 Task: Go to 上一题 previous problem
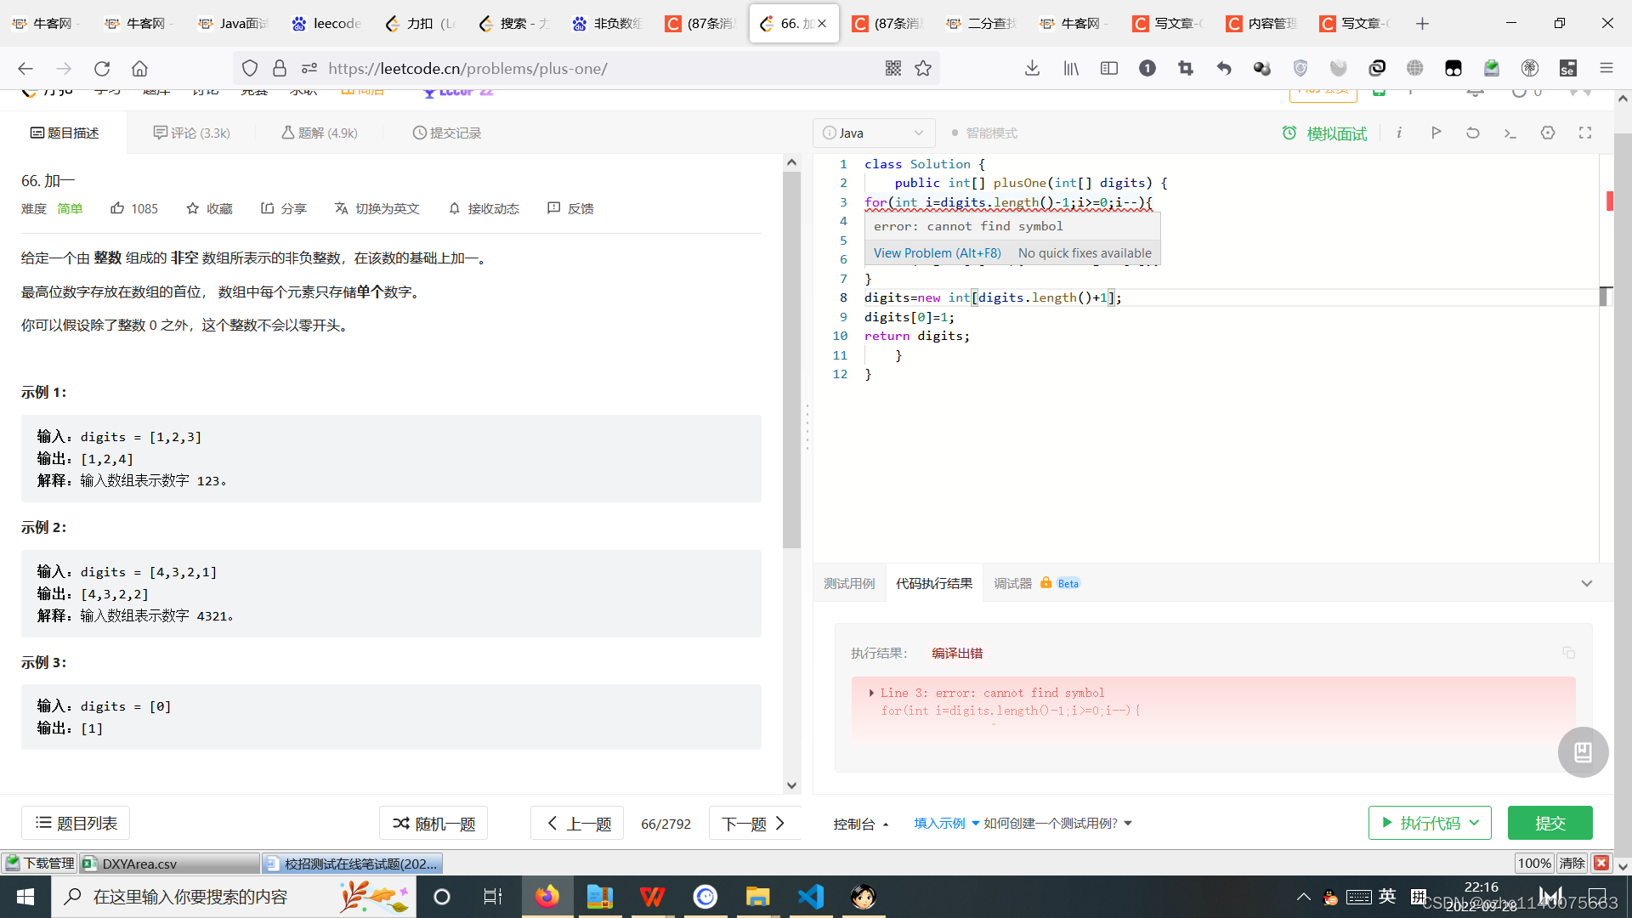(578, 823)
